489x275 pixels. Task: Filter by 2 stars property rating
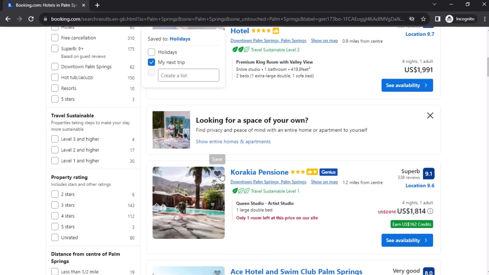pyautogui.click(x=55, y=194)
